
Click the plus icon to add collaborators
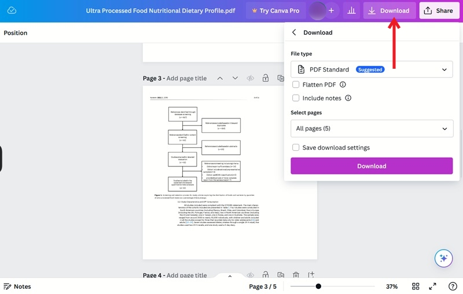(331, 10)
